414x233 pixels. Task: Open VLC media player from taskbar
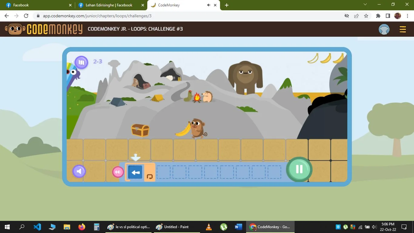point(209,227)
